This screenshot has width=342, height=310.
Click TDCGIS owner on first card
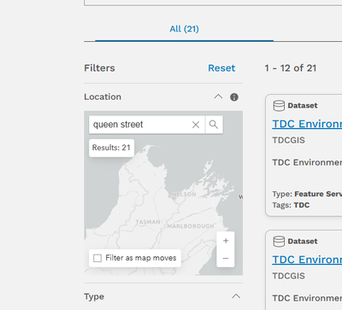(288, 140)
